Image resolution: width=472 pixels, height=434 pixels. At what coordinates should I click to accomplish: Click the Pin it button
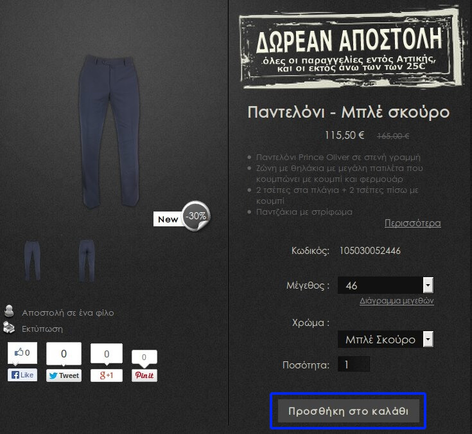click(x=144, y=375)
